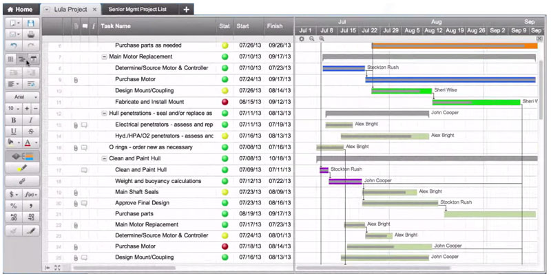Open the email/send dropdown

14,34
